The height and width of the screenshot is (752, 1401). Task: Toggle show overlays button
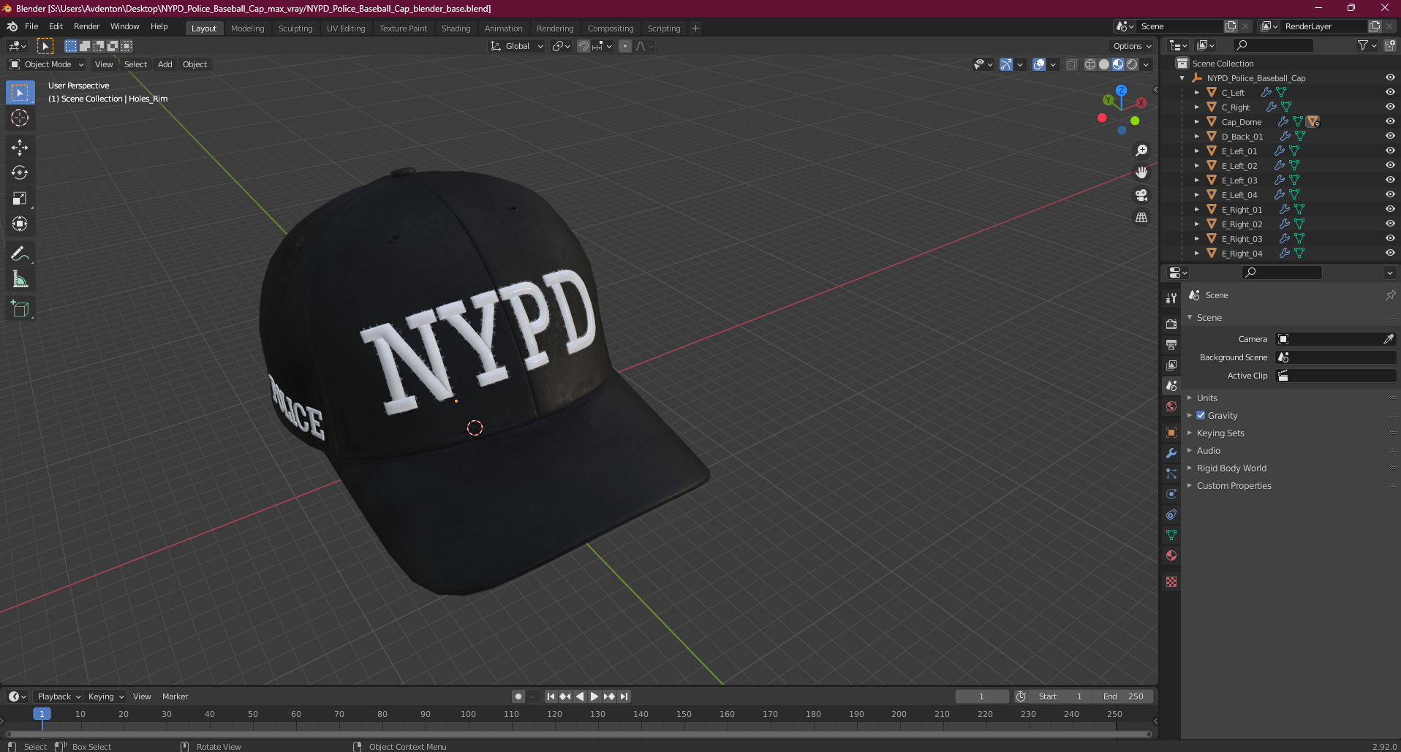pyautogui.click(x=1039, y=64)
